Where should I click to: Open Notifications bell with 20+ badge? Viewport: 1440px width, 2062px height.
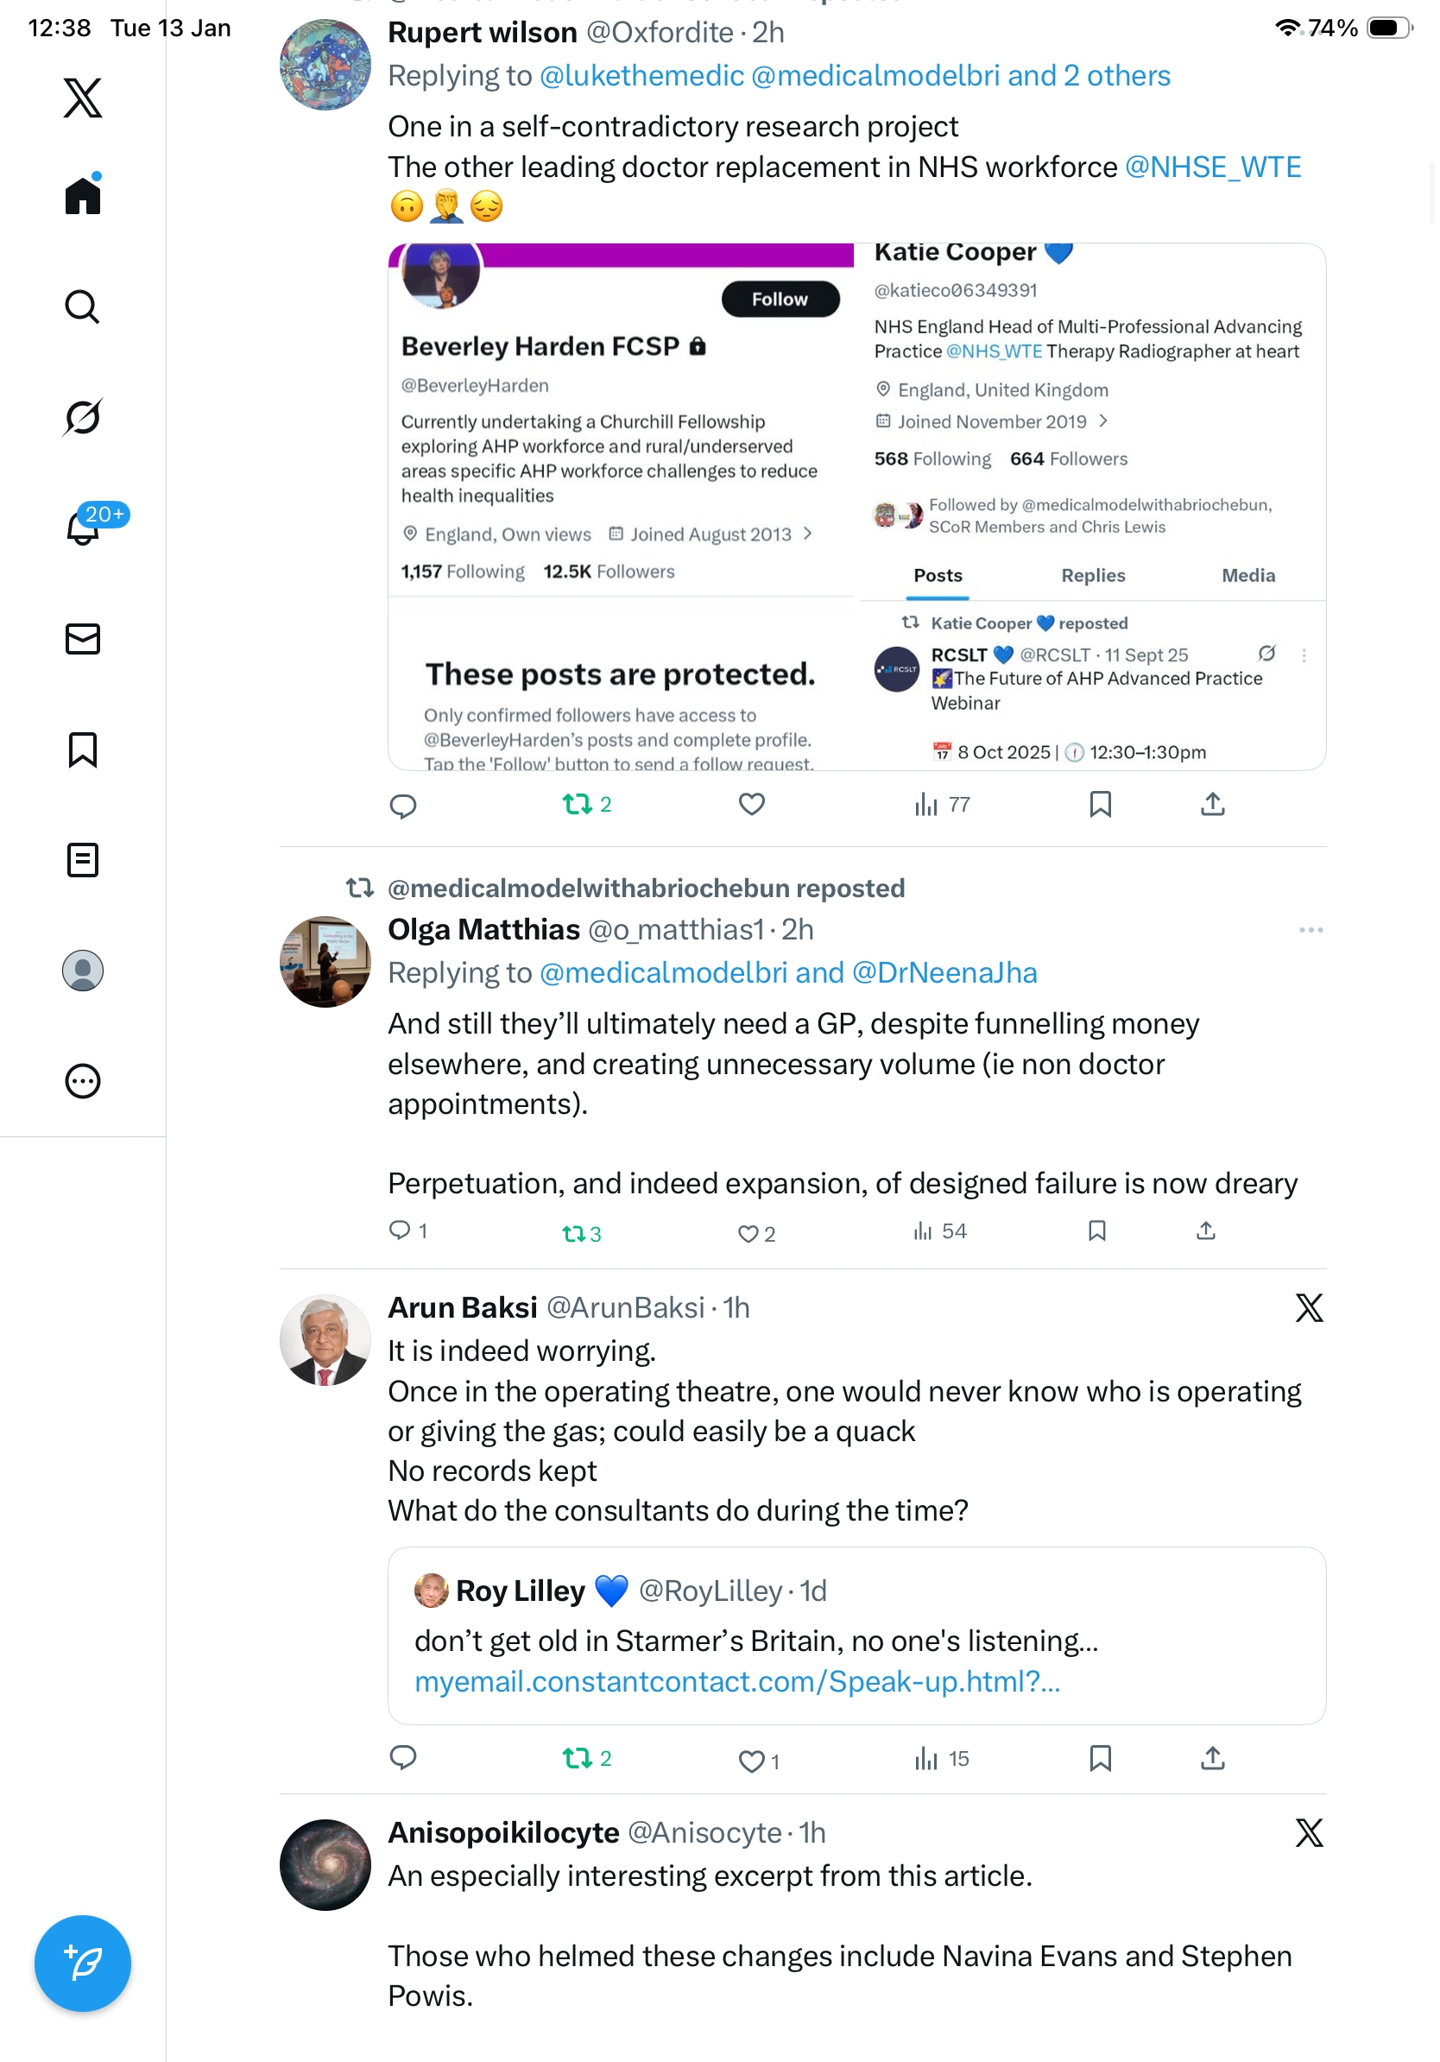(84, 528)
